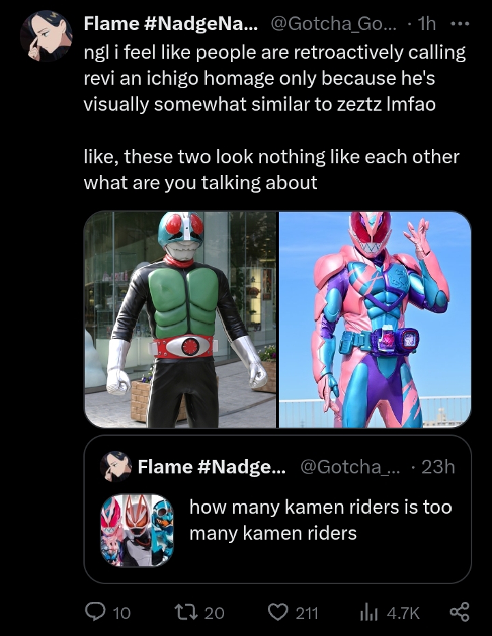Open the Kamen Rider Ichigo photo
Screen dimensions: 492x636
point(180,319)
